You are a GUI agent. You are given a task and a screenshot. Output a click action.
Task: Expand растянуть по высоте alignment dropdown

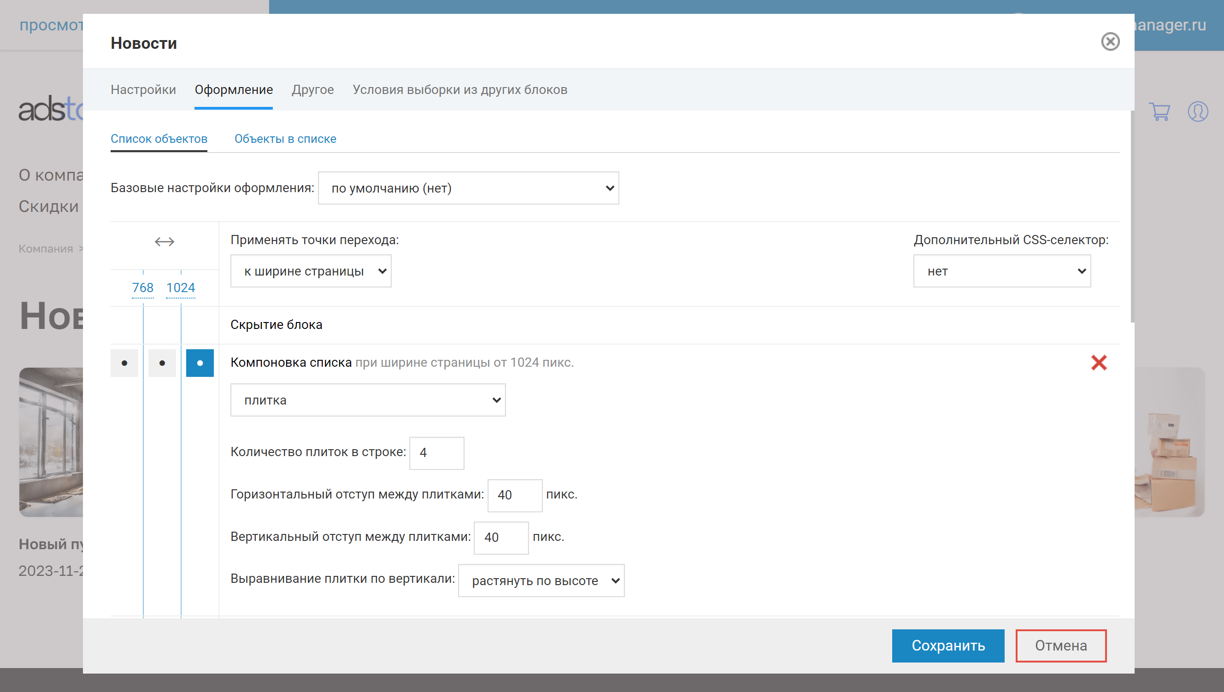click(541, 581)
